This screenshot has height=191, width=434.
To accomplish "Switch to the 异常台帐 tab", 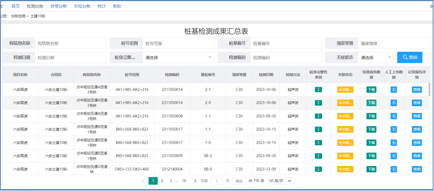I will [59, 6].
